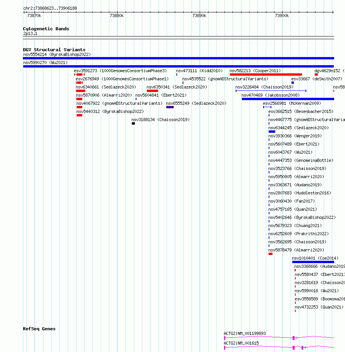Click the red nsv582213 (Cooper2011) bar
This screenshot has height=352, width=345.
tap(266, 75)
